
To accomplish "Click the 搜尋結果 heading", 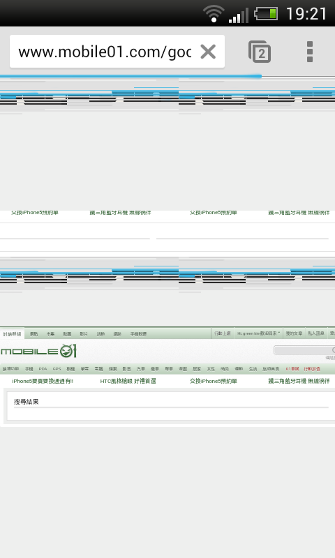I will pos(27,402).
